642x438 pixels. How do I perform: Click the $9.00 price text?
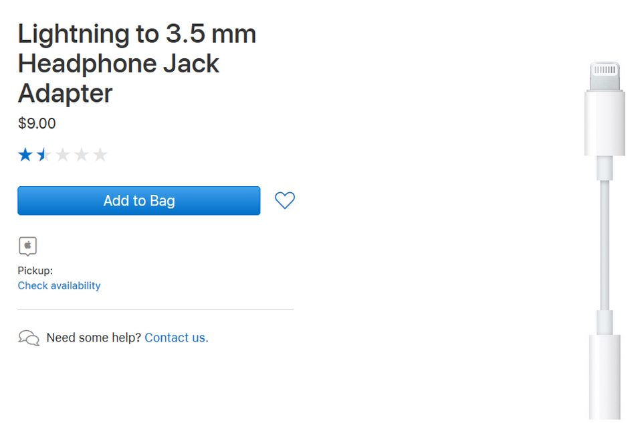point(37,123)
